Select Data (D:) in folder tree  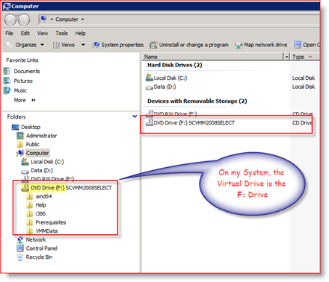(42, 171)
